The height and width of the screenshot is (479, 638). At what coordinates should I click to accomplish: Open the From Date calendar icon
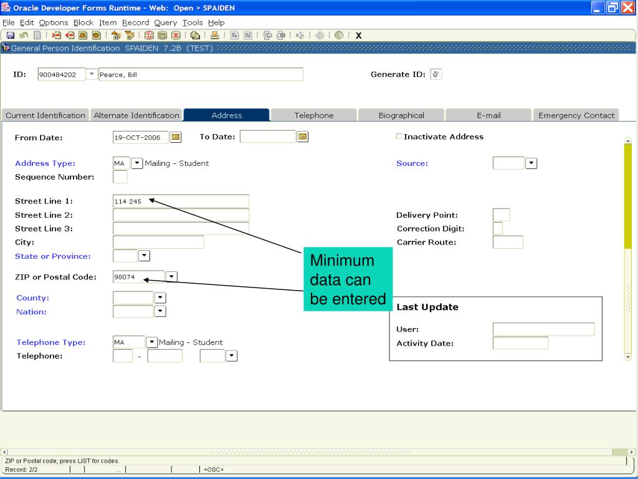(175, 137)
